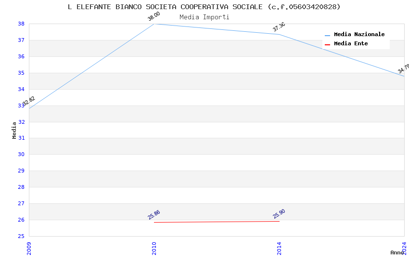
Task: Click the chart title L ELEFANTE BIANCO SOCIETA COOPERATIVA SOCIALE
Action: click(204, 7)
